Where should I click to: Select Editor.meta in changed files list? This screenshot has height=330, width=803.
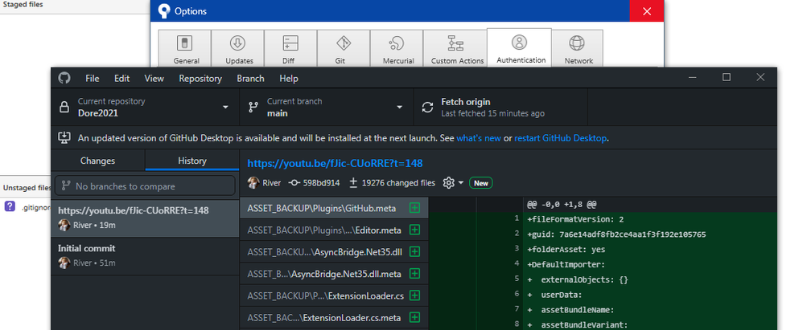point(334,230)
